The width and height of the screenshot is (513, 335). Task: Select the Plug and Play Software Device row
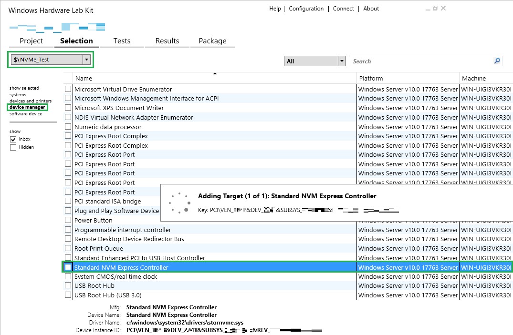[117, 211]
